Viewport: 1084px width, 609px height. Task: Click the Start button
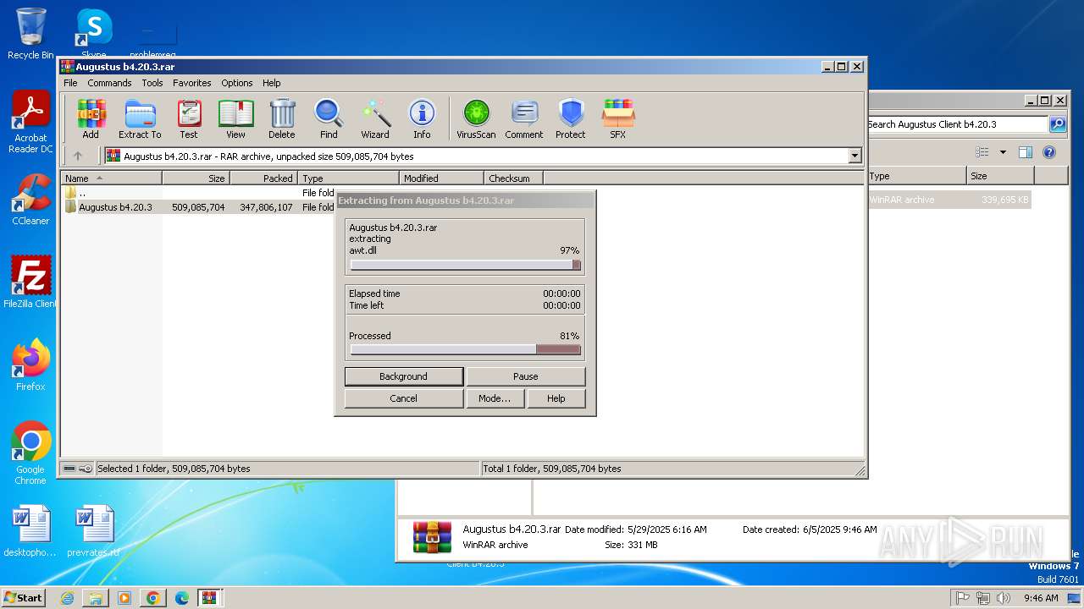click(x=24, y=597)
